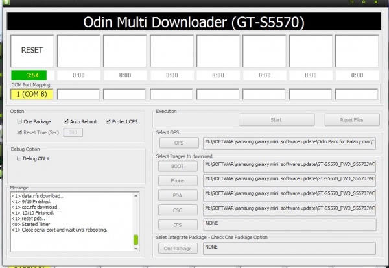Screen dimensions: 389x268
Task: Click the Start button in Execution
Action: coord(276,120)
